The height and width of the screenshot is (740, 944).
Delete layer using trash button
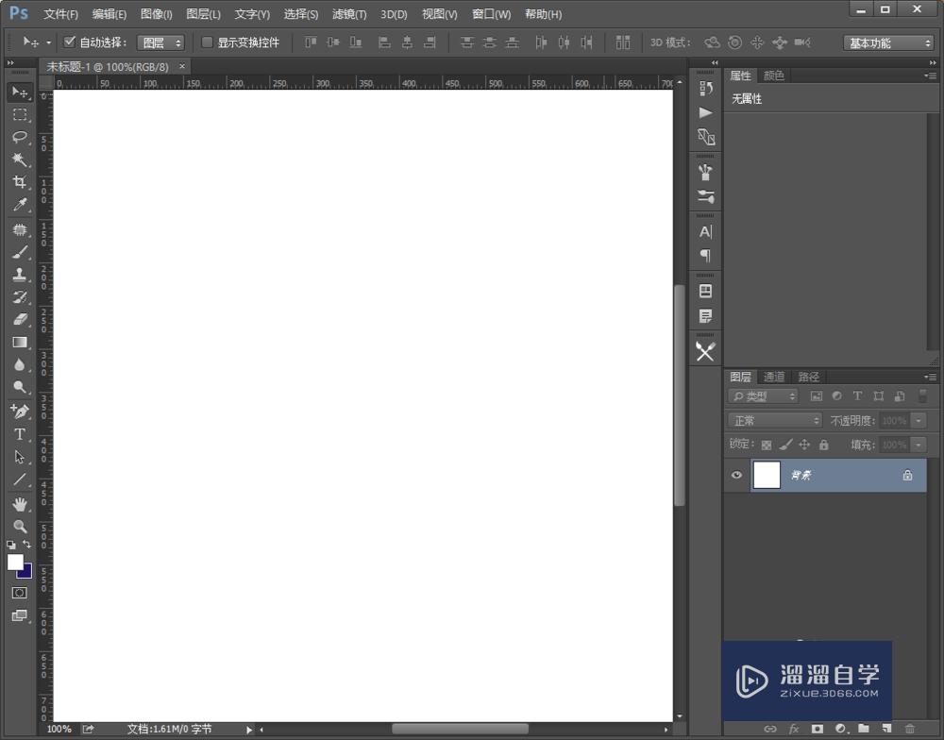tap(910, 729)
